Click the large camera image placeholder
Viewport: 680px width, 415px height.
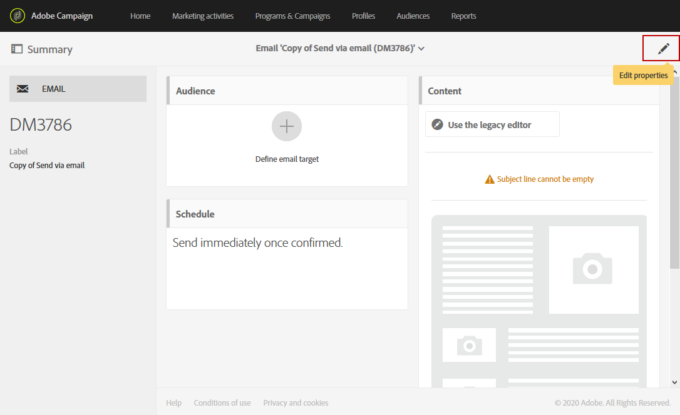(x=593, y=269)
